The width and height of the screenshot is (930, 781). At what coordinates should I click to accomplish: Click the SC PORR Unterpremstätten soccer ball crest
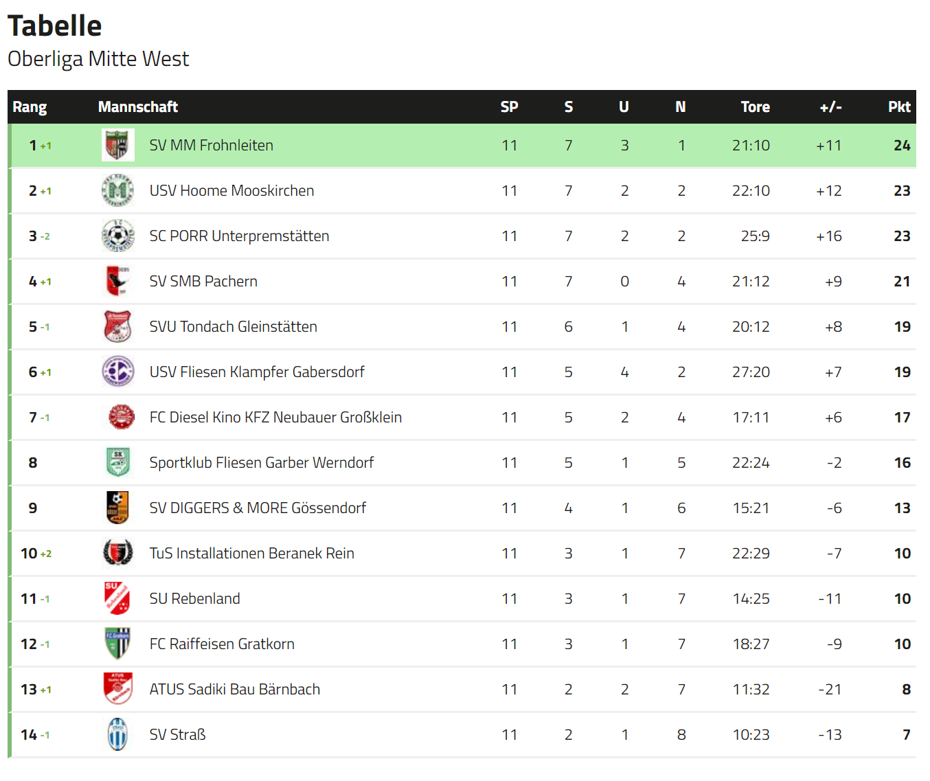pos(117,236)
